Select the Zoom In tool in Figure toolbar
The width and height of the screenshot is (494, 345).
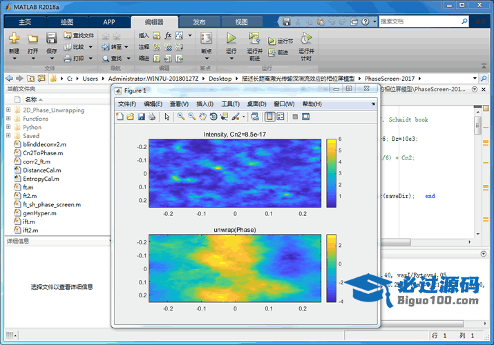(181, 117)
